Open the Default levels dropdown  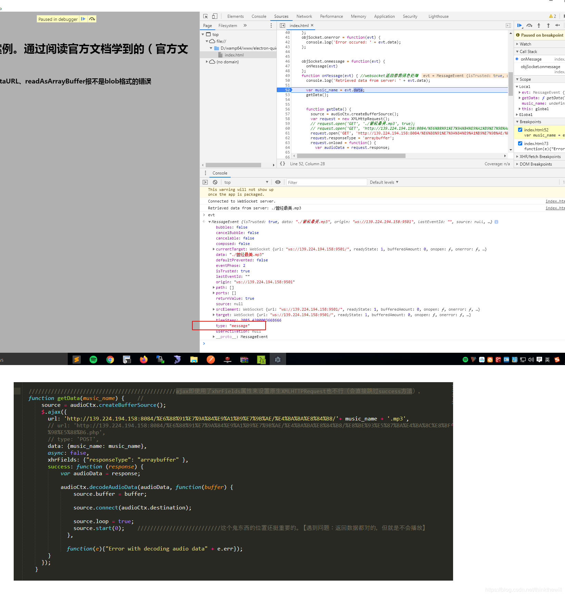tap(384, 182)
